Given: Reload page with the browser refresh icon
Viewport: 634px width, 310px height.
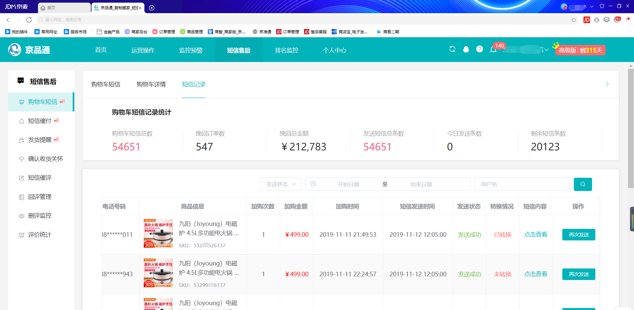Looking at the screenshot, I should coord(29,20).
